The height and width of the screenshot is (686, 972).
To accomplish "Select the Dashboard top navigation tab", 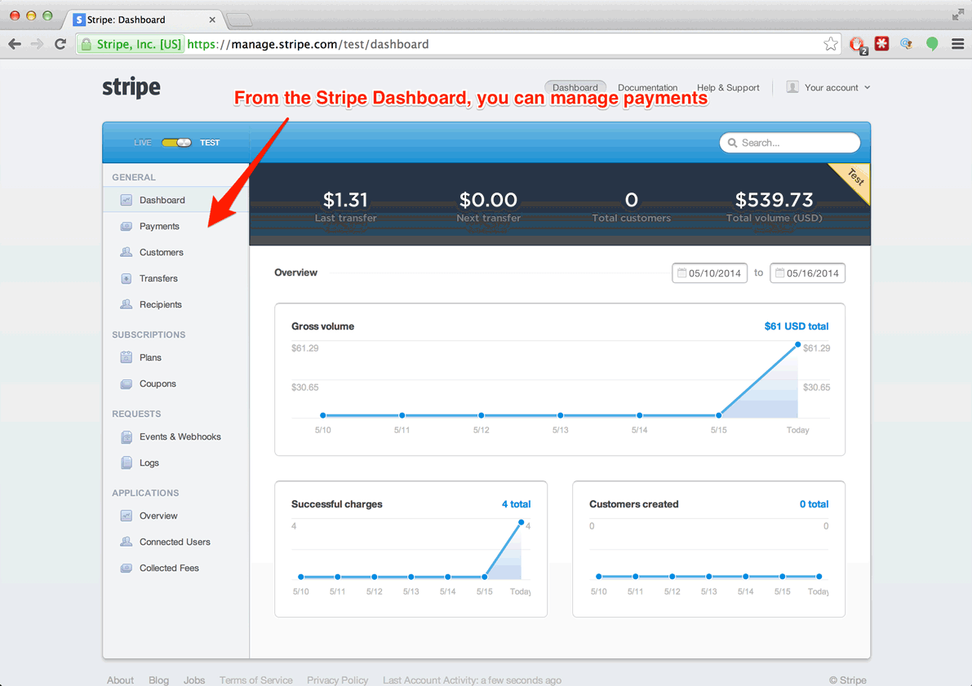I will (575, 87).
